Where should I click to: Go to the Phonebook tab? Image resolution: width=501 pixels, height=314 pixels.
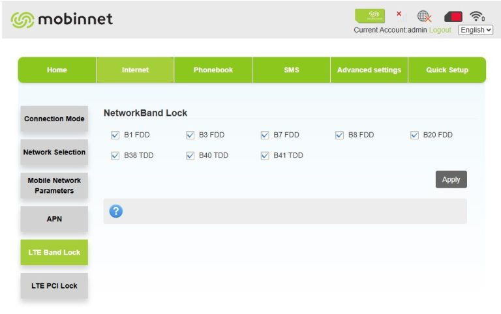213,70
